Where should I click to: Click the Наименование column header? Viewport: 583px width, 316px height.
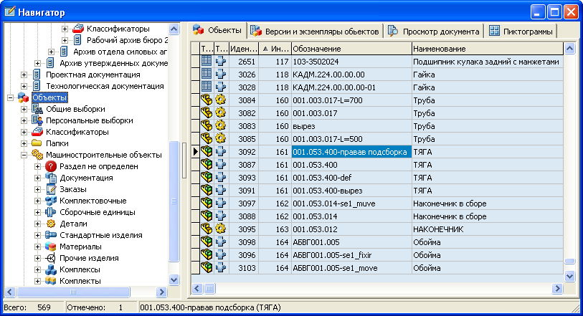point(486,48)
